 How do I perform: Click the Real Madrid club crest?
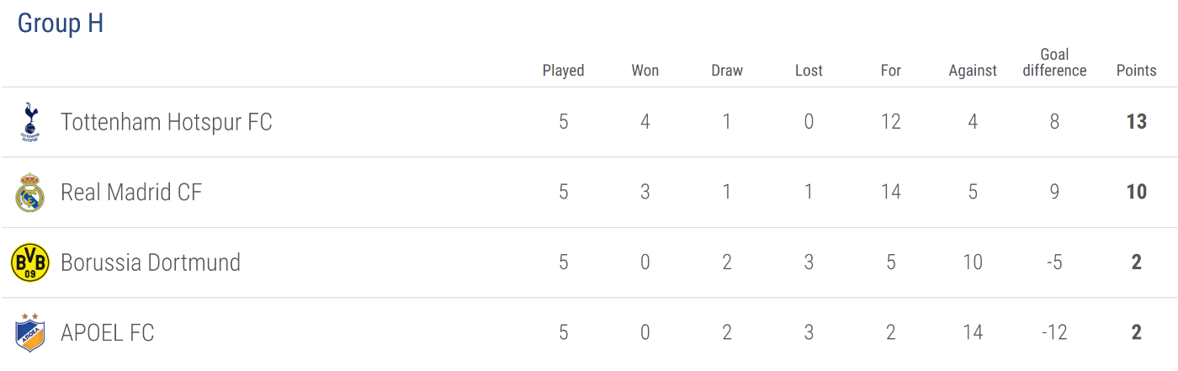click(x=30, y=192)
